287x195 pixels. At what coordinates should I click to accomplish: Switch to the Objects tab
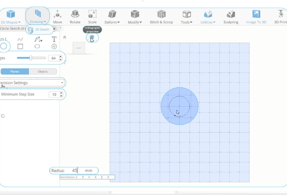(43, 71)
